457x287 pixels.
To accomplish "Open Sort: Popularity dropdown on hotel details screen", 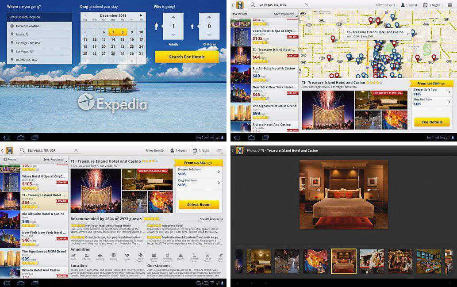I will click(x=55, y=160).
